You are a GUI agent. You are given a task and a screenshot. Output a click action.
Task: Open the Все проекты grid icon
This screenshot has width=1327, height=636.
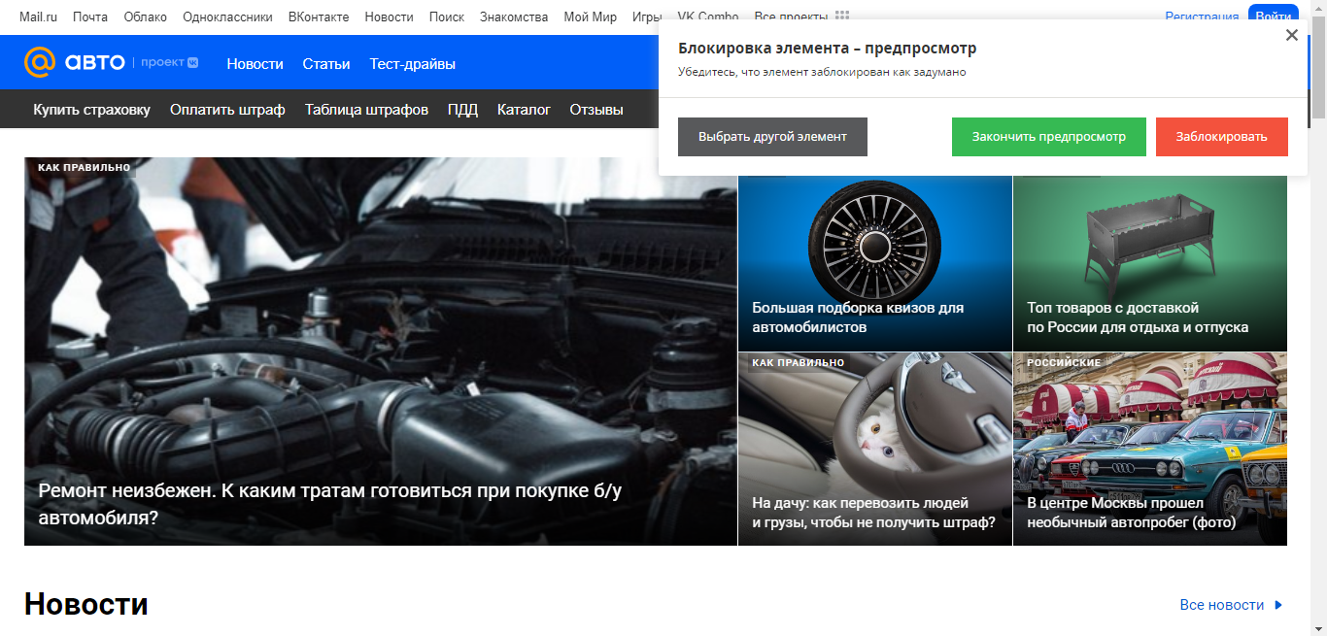pos(841,16)
